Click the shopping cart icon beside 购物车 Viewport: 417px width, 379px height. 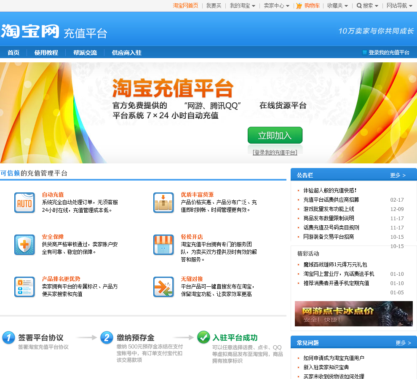pyautogui.click(x=299, y=5)
